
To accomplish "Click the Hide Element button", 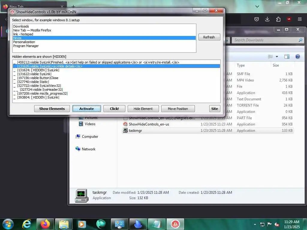I will point(143,109).
